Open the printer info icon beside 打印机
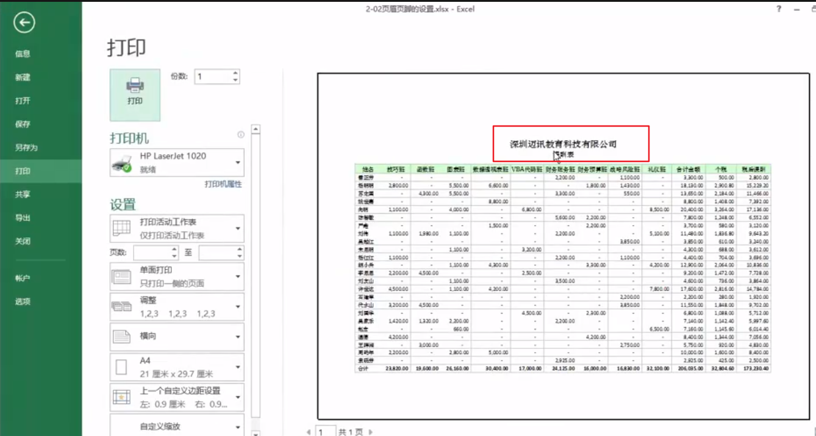Screen dimensions: 816x436 [240, 135]
